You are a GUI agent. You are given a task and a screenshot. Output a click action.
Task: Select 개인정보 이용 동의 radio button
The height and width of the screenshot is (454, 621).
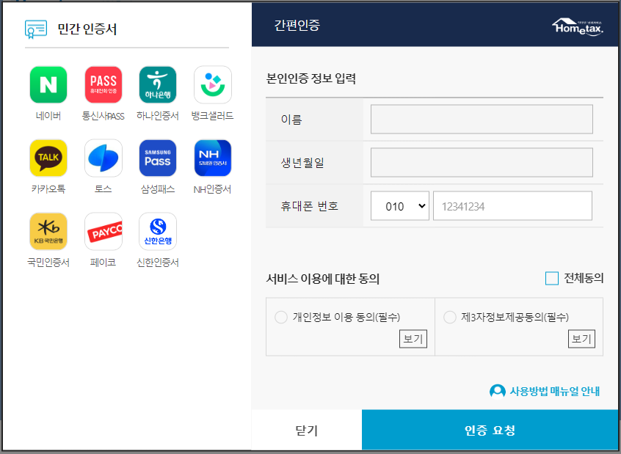pos(281,317)
